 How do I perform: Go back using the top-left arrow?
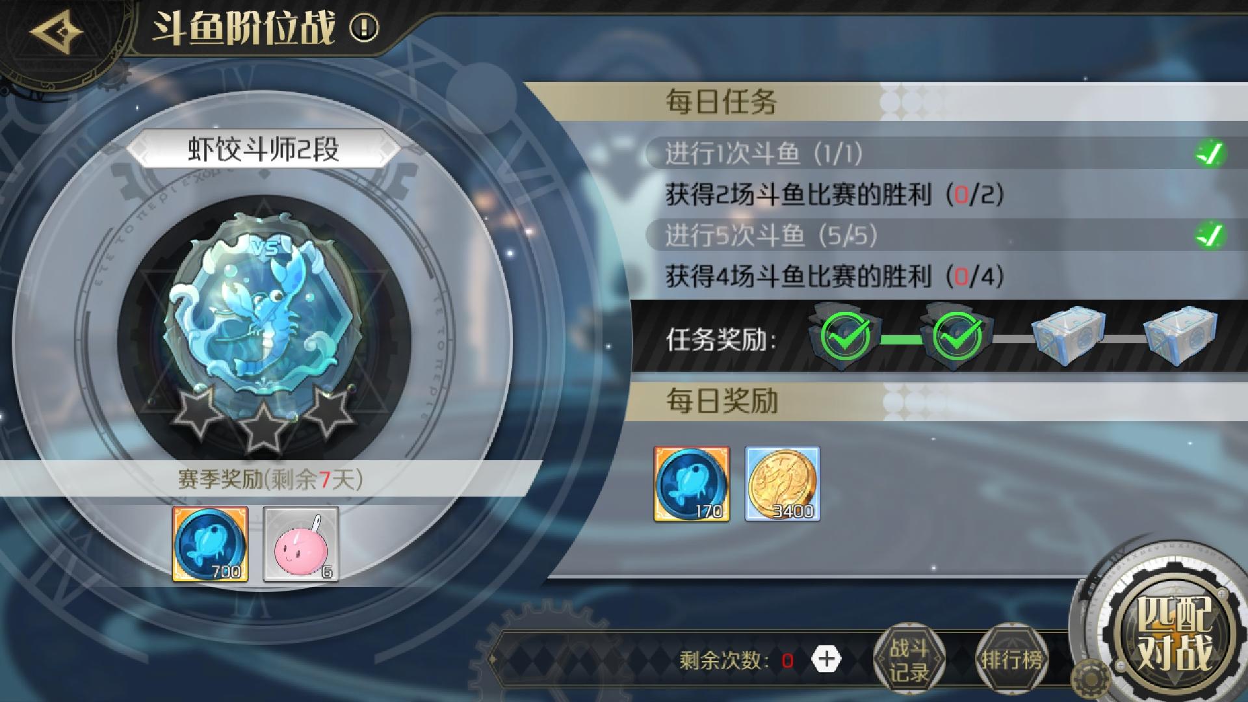tap(56, 32)
